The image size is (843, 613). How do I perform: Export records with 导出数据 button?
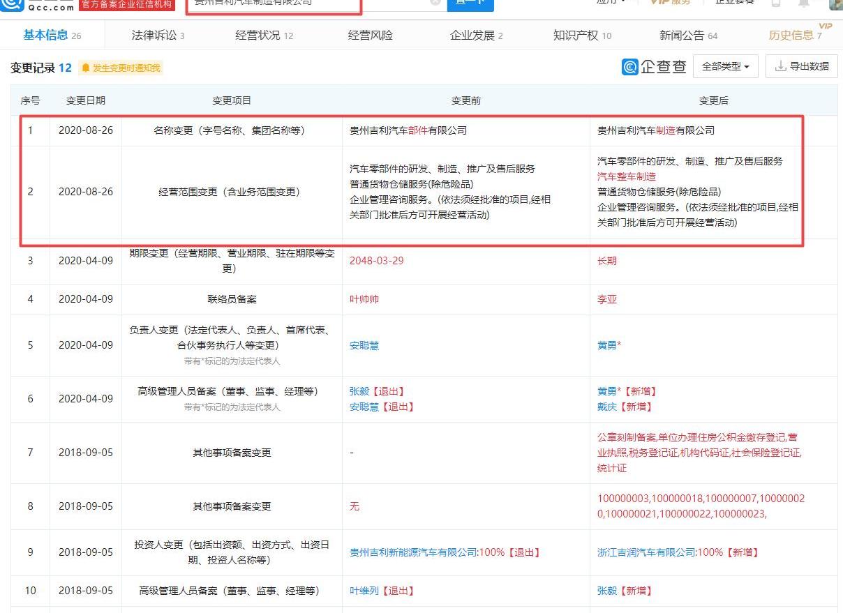(802, 66)
